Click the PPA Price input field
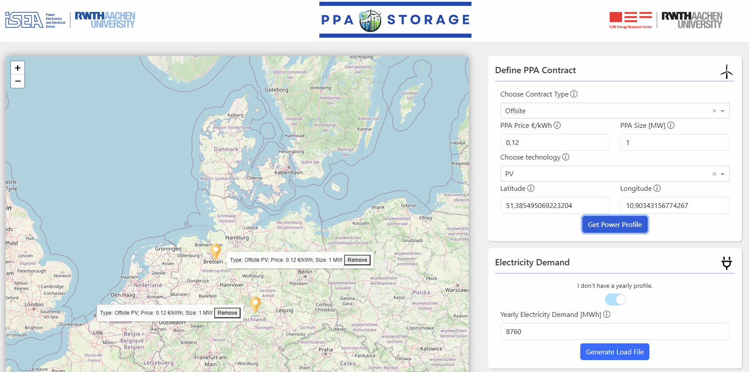 (555, 142)
